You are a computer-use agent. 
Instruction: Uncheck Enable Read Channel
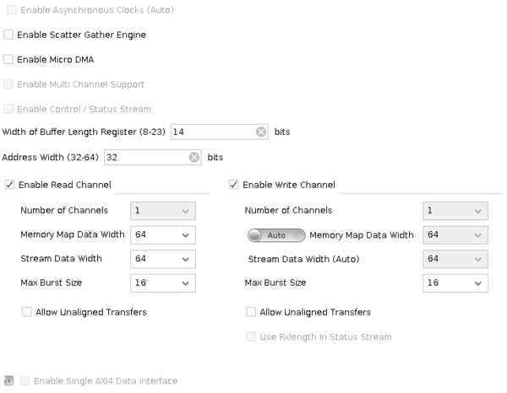point(9,185)
